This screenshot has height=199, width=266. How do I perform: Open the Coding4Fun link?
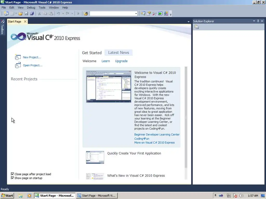click(x=142, y=139)
